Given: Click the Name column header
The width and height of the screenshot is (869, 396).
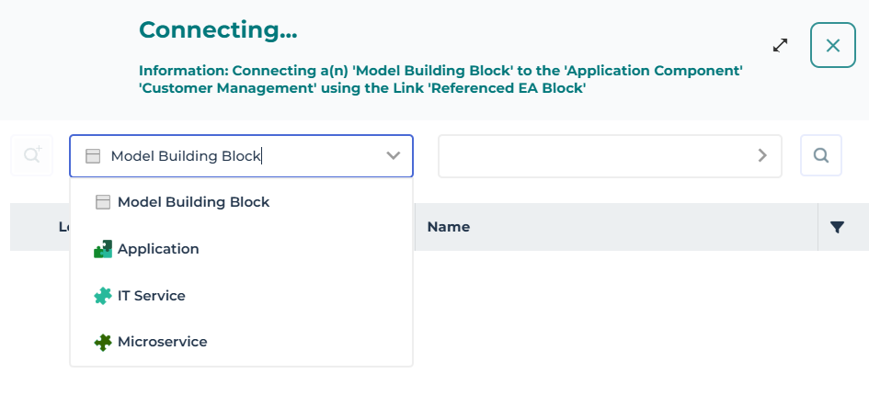Looking at the screenshot, I should tap(449, 227).
